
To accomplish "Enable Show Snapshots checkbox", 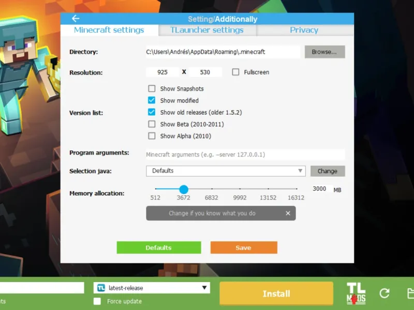I will (152, 88).
